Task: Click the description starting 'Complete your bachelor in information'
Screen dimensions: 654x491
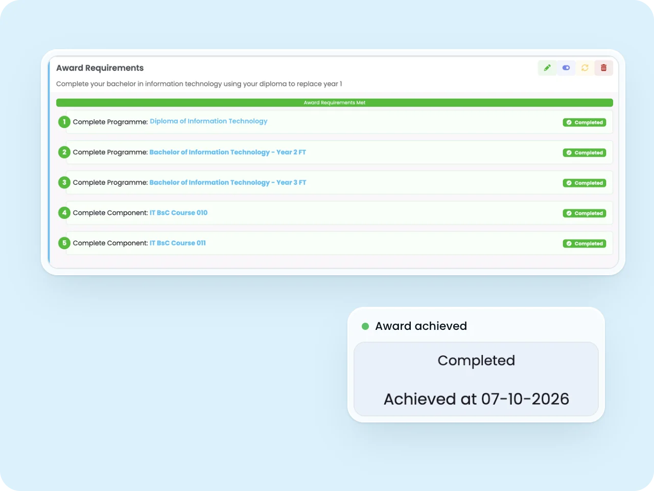Action: 199,84
